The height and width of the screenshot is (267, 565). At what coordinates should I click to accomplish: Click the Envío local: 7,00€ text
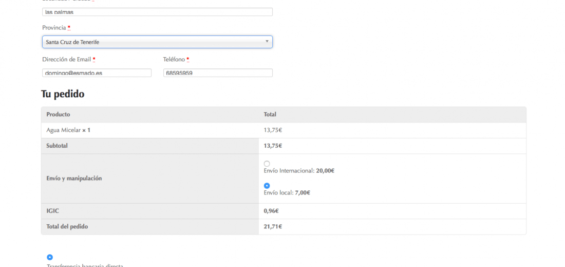click(x=287, y=193)
